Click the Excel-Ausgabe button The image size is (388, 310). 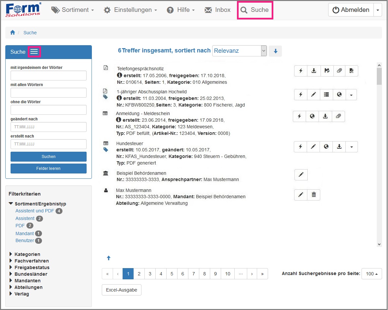tap(122, 290)
